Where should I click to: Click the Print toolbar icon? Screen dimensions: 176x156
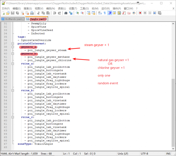(32, 13)
